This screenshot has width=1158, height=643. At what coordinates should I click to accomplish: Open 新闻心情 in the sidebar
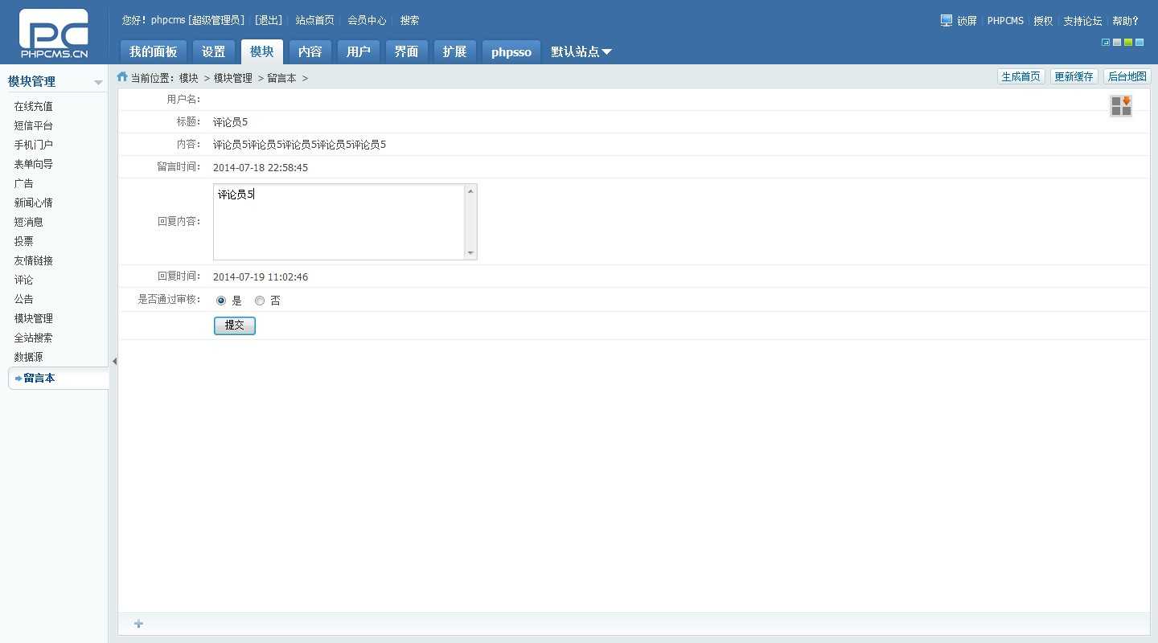click(x=34, y=203)
